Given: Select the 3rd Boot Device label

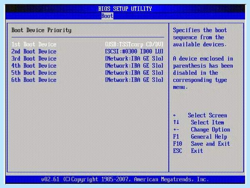Looking at the screenshot, I should click(x=34, y=59).
